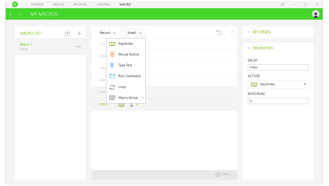The image size is (329, 186).
Task: Open the Record dropdown
Action: 107,33
